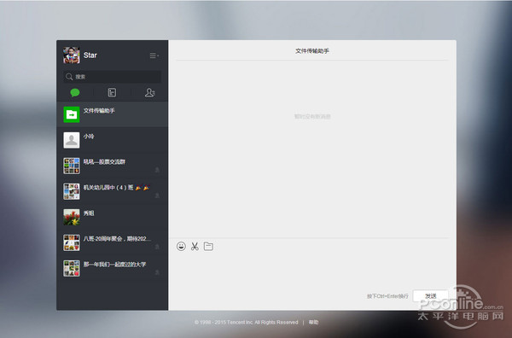Image resolution: width=512 pixels, height=338 pixels.
Task: Click mute bell icon on 那一年我们 row
Action: point(157,272)
